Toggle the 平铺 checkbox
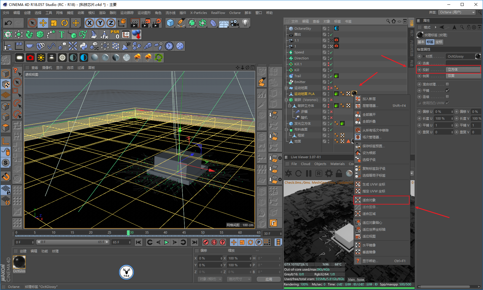 coord(447,91)
